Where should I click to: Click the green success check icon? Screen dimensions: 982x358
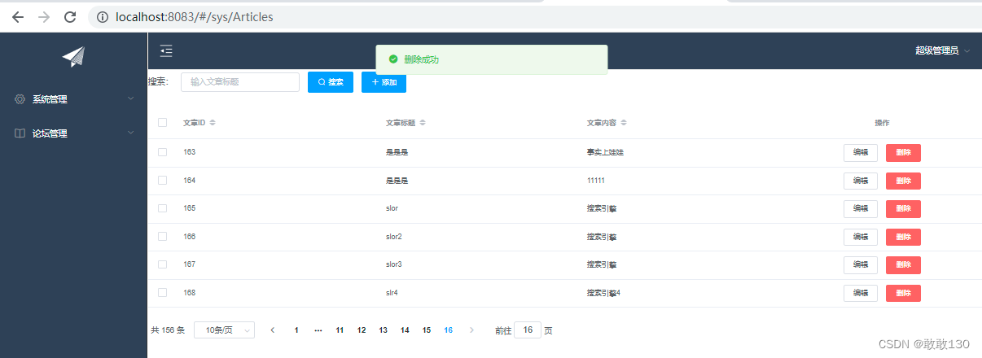click(x=393, y=59)
